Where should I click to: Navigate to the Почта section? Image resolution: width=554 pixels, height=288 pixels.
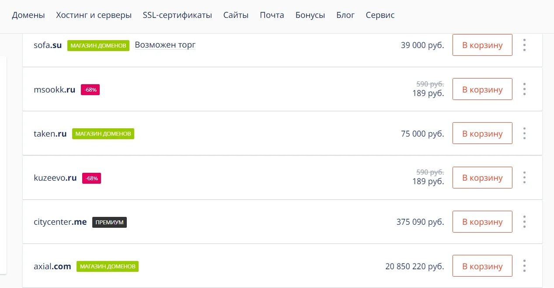(272, 15)
